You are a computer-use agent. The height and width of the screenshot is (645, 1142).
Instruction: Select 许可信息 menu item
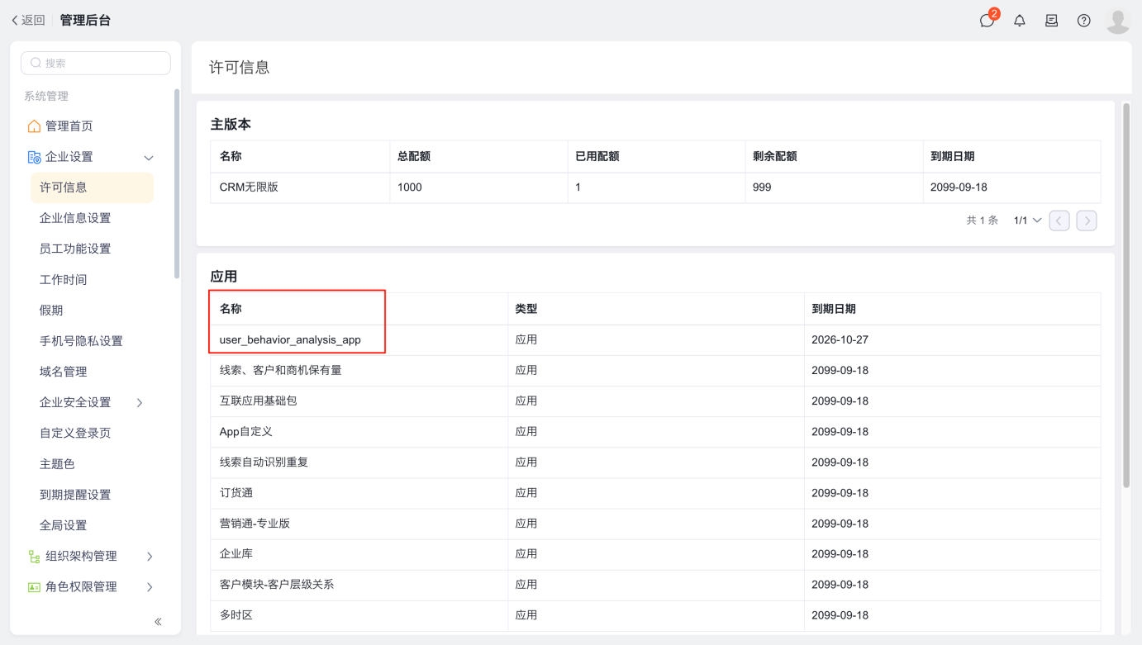93,187
